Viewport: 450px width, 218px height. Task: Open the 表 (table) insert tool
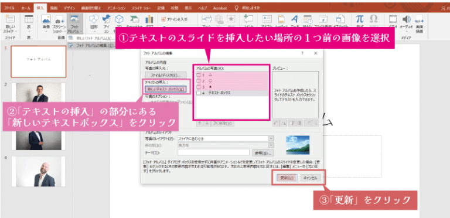coord(29,19)
